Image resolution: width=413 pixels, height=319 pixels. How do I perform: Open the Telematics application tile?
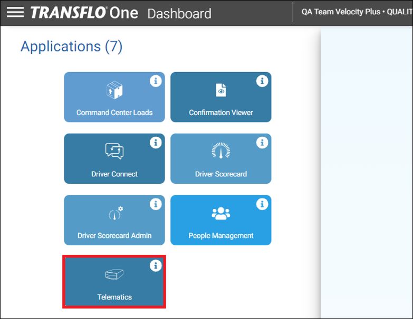point(114,282)
